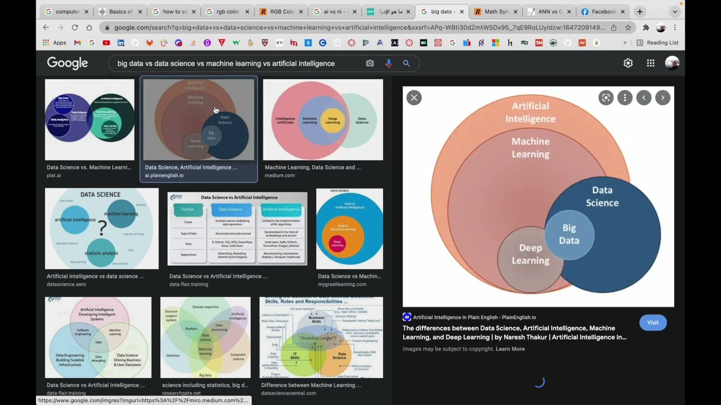Open Google settings gear

[628, 64]
